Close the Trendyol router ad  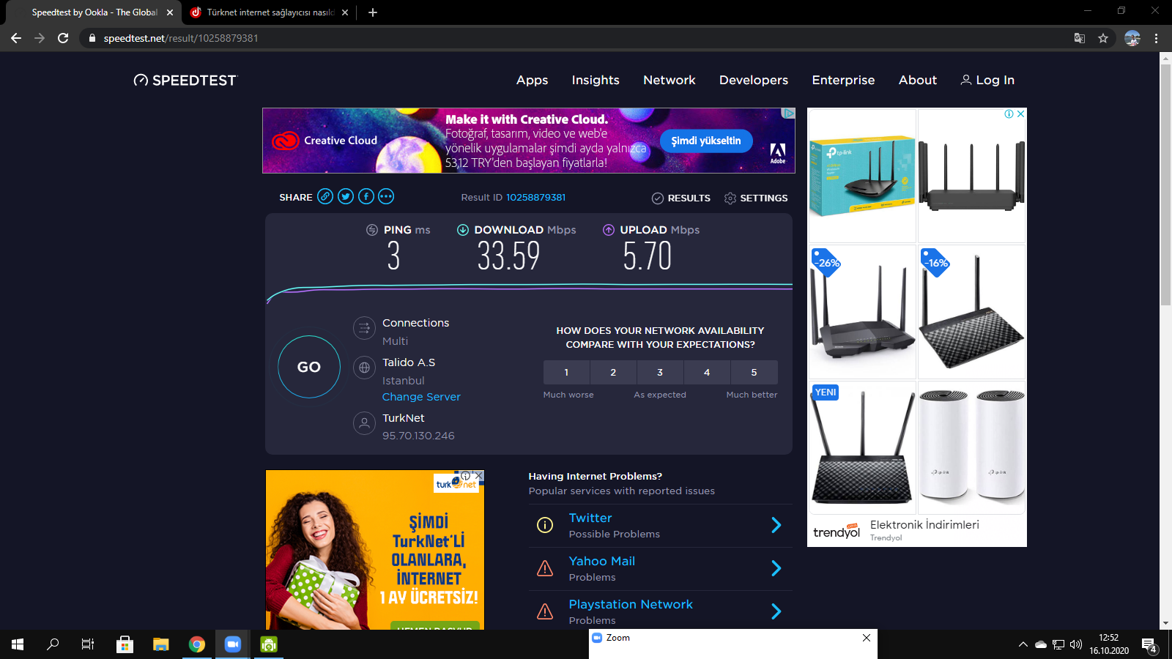(1020, 113)
